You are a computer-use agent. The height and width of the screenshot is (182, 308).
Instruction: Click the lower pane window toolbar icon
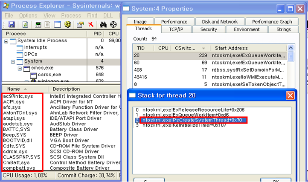coord(57,25)
